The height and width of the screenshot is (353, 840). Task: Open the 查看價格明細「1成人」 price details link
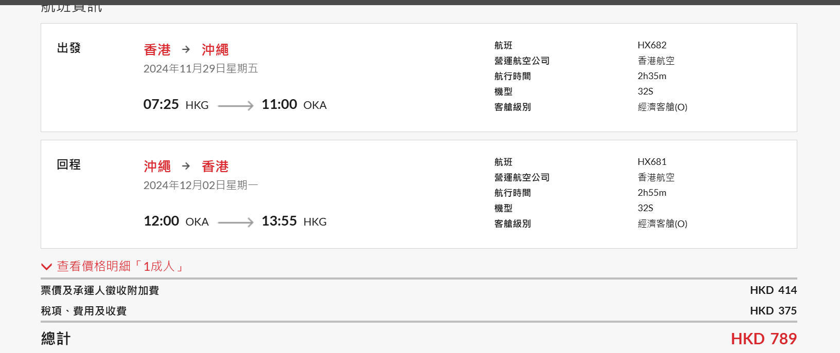[x=120, y=266]
